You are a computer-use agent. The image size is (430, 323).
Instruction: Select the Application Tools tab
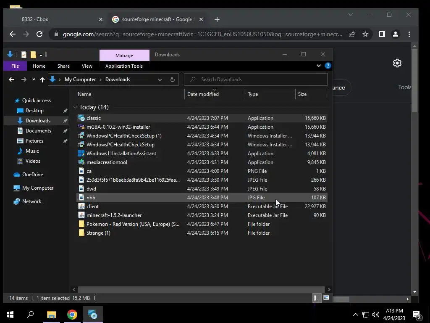124,66
